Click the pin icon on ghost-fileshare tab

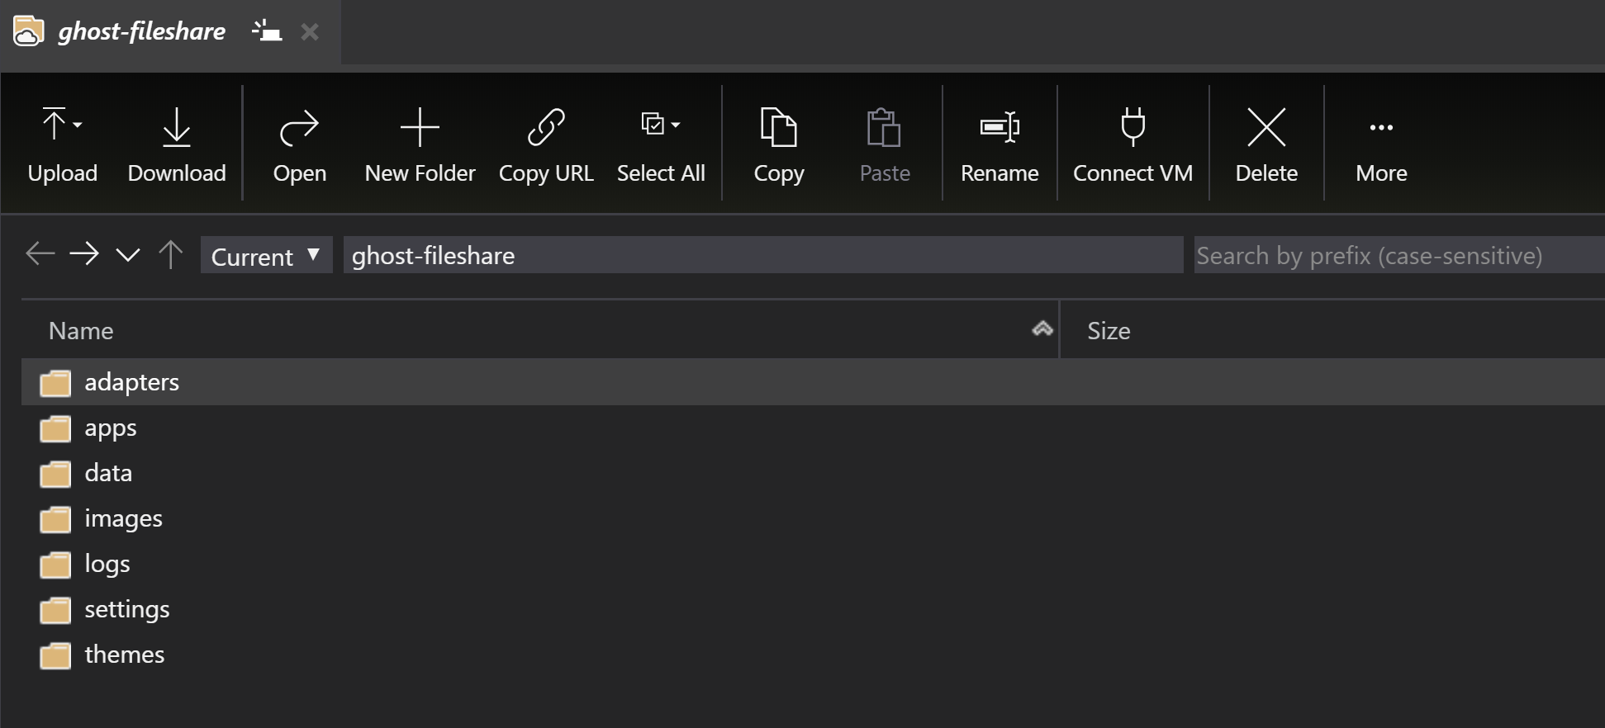click(x=267, y=31)
